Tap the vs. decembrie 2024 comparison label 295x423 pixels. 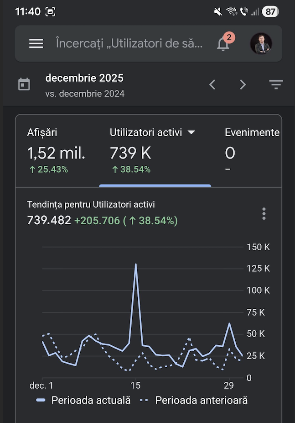85,94
